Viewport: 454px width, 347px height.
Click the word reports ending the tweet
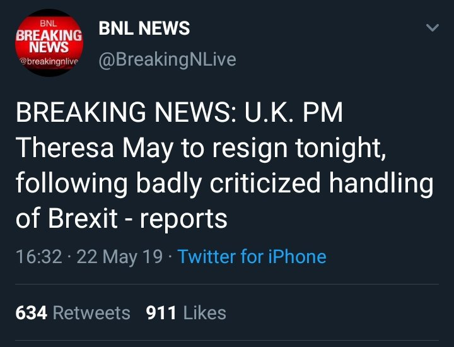(x=183, y=218)
